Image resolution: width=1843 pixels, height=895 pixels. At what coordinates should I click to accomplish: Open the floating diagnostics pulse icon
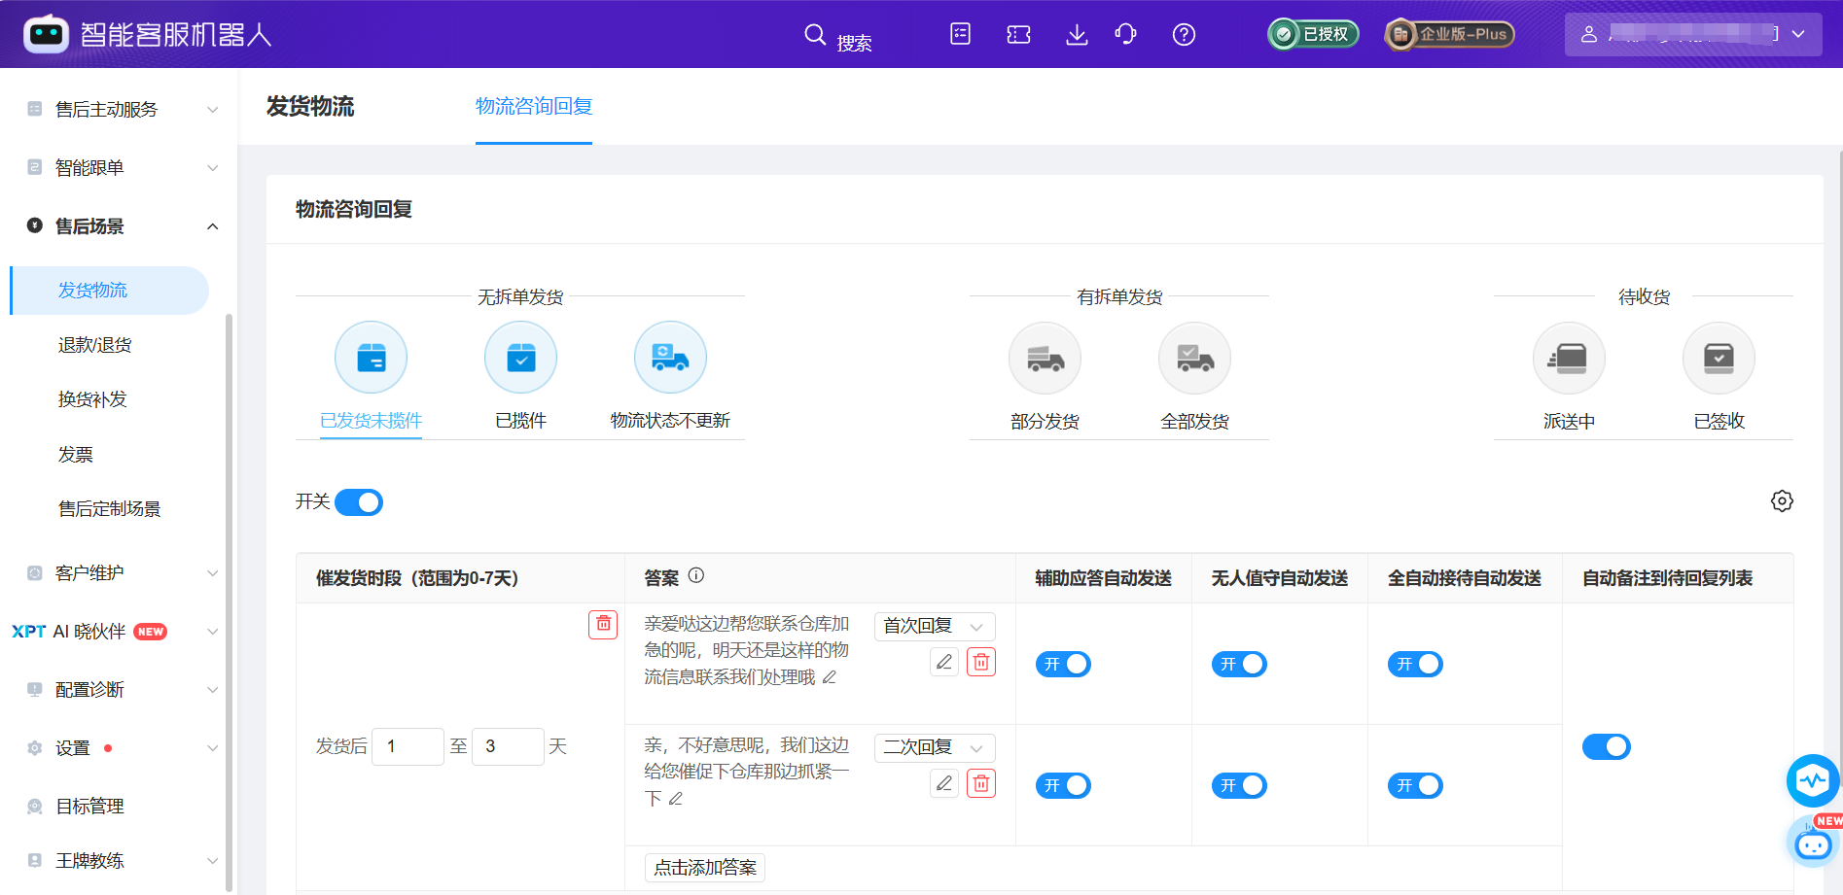pyautogui.click(x=1813, y=780)
